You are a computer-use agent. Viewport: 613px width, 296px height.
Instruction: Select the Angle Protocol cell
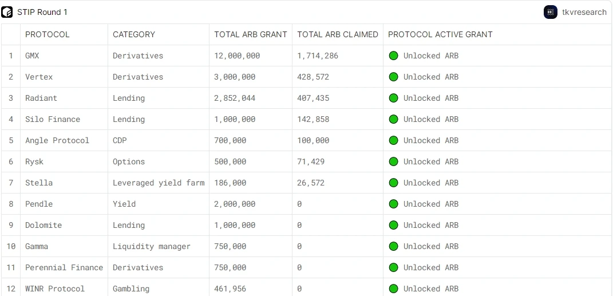(x=57, y=140)
